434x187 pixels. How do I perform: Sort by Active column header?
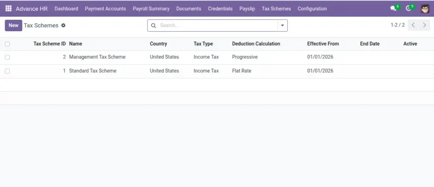(410, 43)
